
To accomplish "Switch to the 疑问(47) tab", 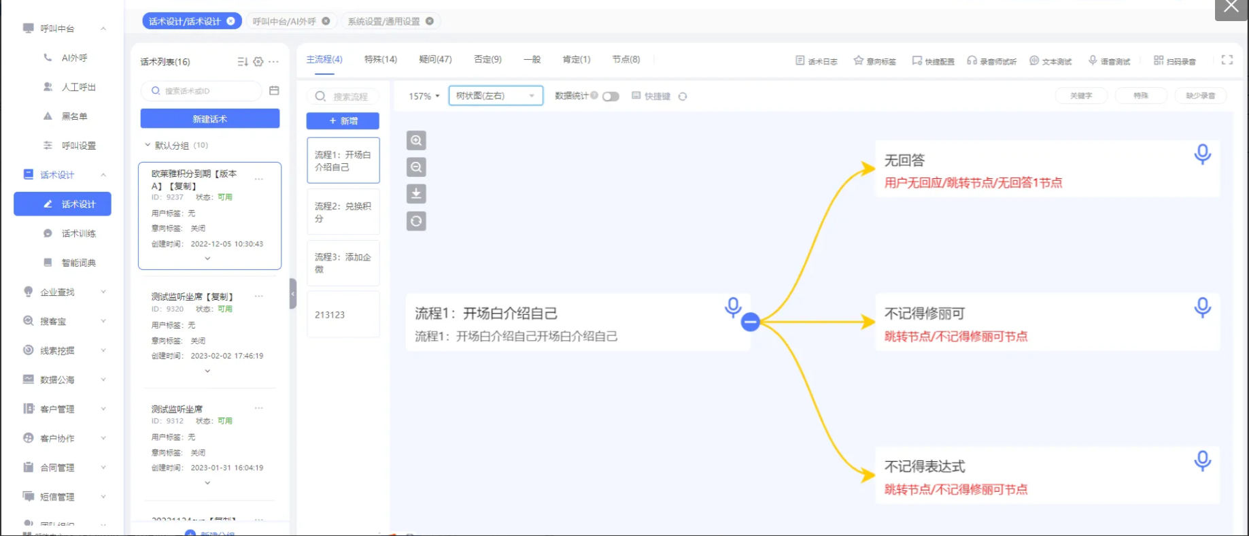I will point(435,60).
